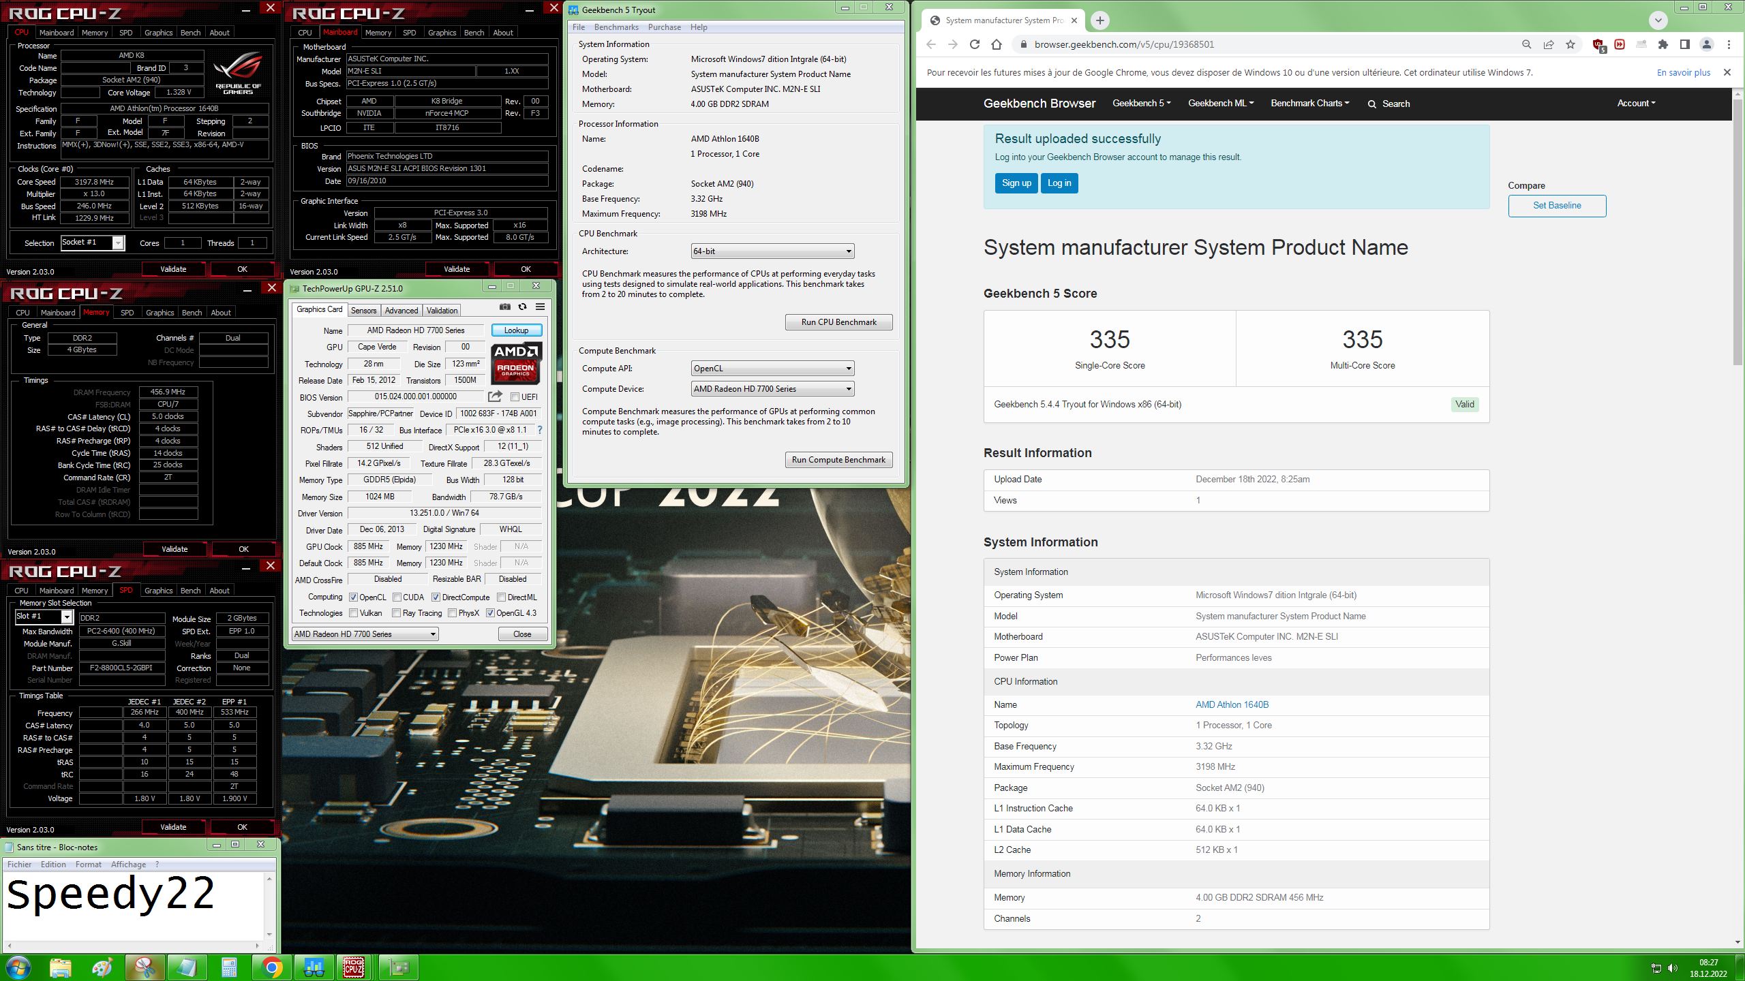The height and width of the screenshot is (981, 1745).
Task: Toggle the Vulkan checkbox in GPU-Z
Action: [x=353, y=613]
